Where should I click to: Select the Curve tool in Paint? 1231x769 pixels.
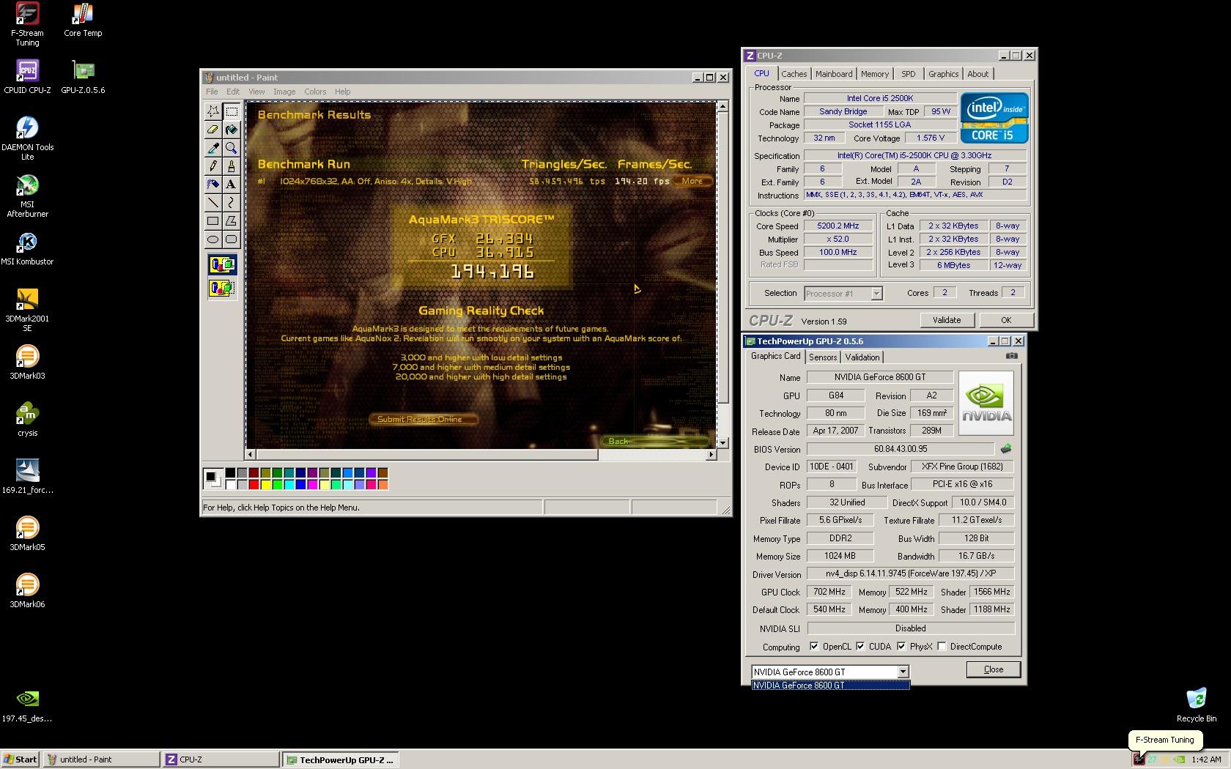coord(231,202)
